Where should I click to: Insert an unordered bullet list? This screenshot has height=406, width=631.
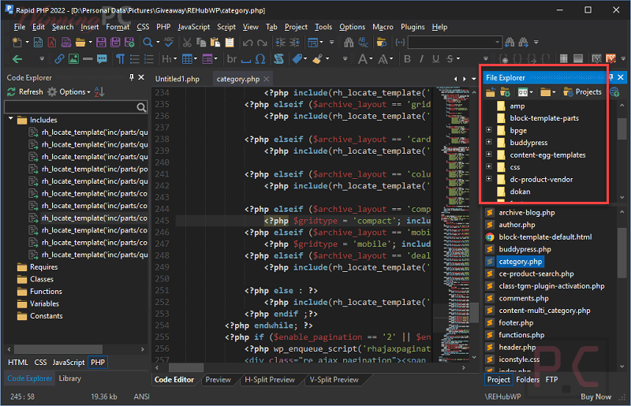point(135,59)
